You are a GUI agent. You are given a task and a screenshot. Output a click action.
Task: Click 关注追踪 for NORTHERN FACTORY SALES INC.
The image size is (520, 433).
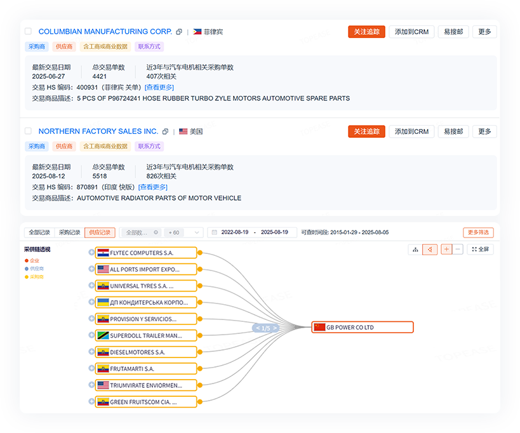pyautogui.click(x=366, y=131)
